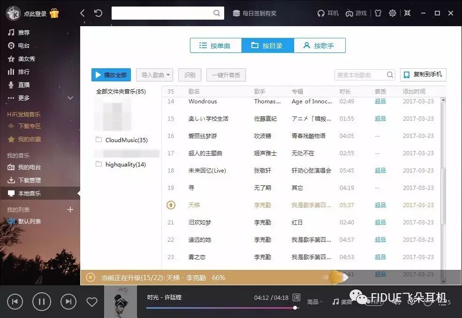
Task: Open the 美音 sound effect option
Action: 342,302
